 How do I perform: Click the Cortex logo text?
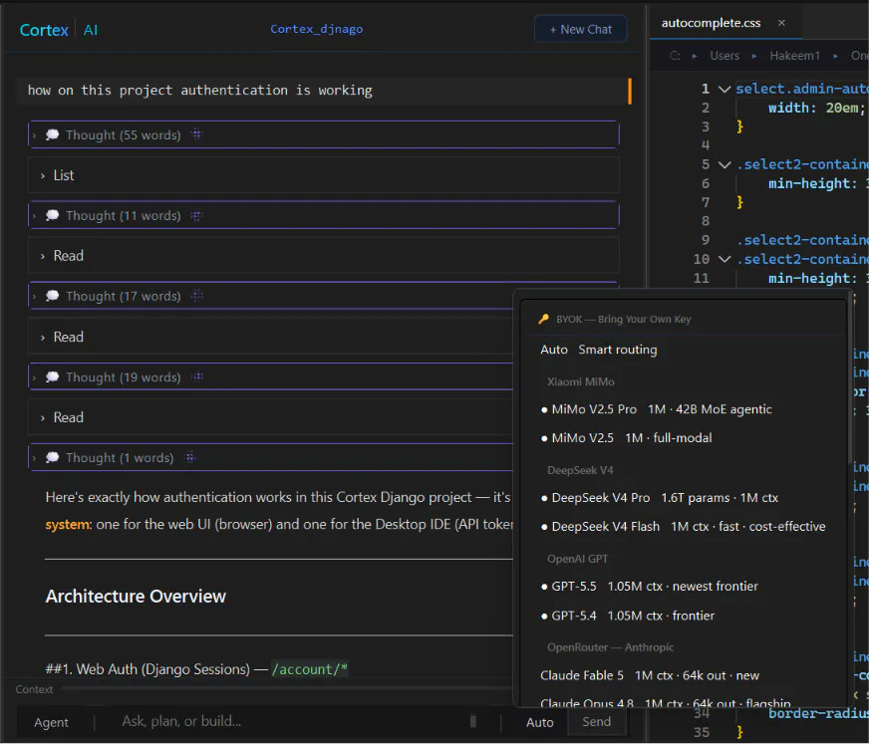pos(44,30)
